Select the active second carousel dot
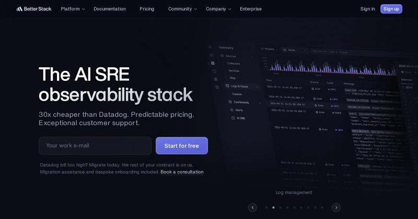 (273, 208)
